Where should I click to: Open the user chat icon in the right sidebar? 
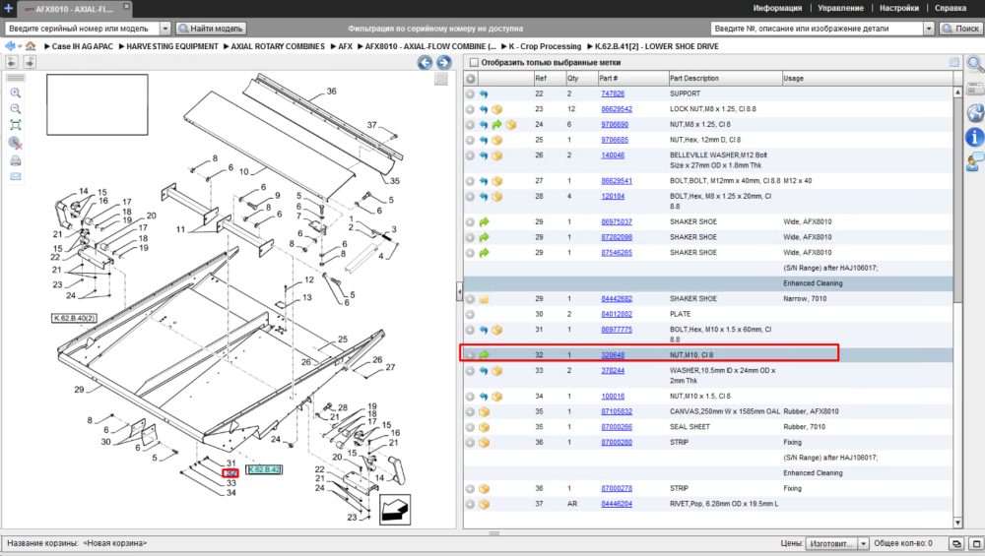(x=975, y=161)
